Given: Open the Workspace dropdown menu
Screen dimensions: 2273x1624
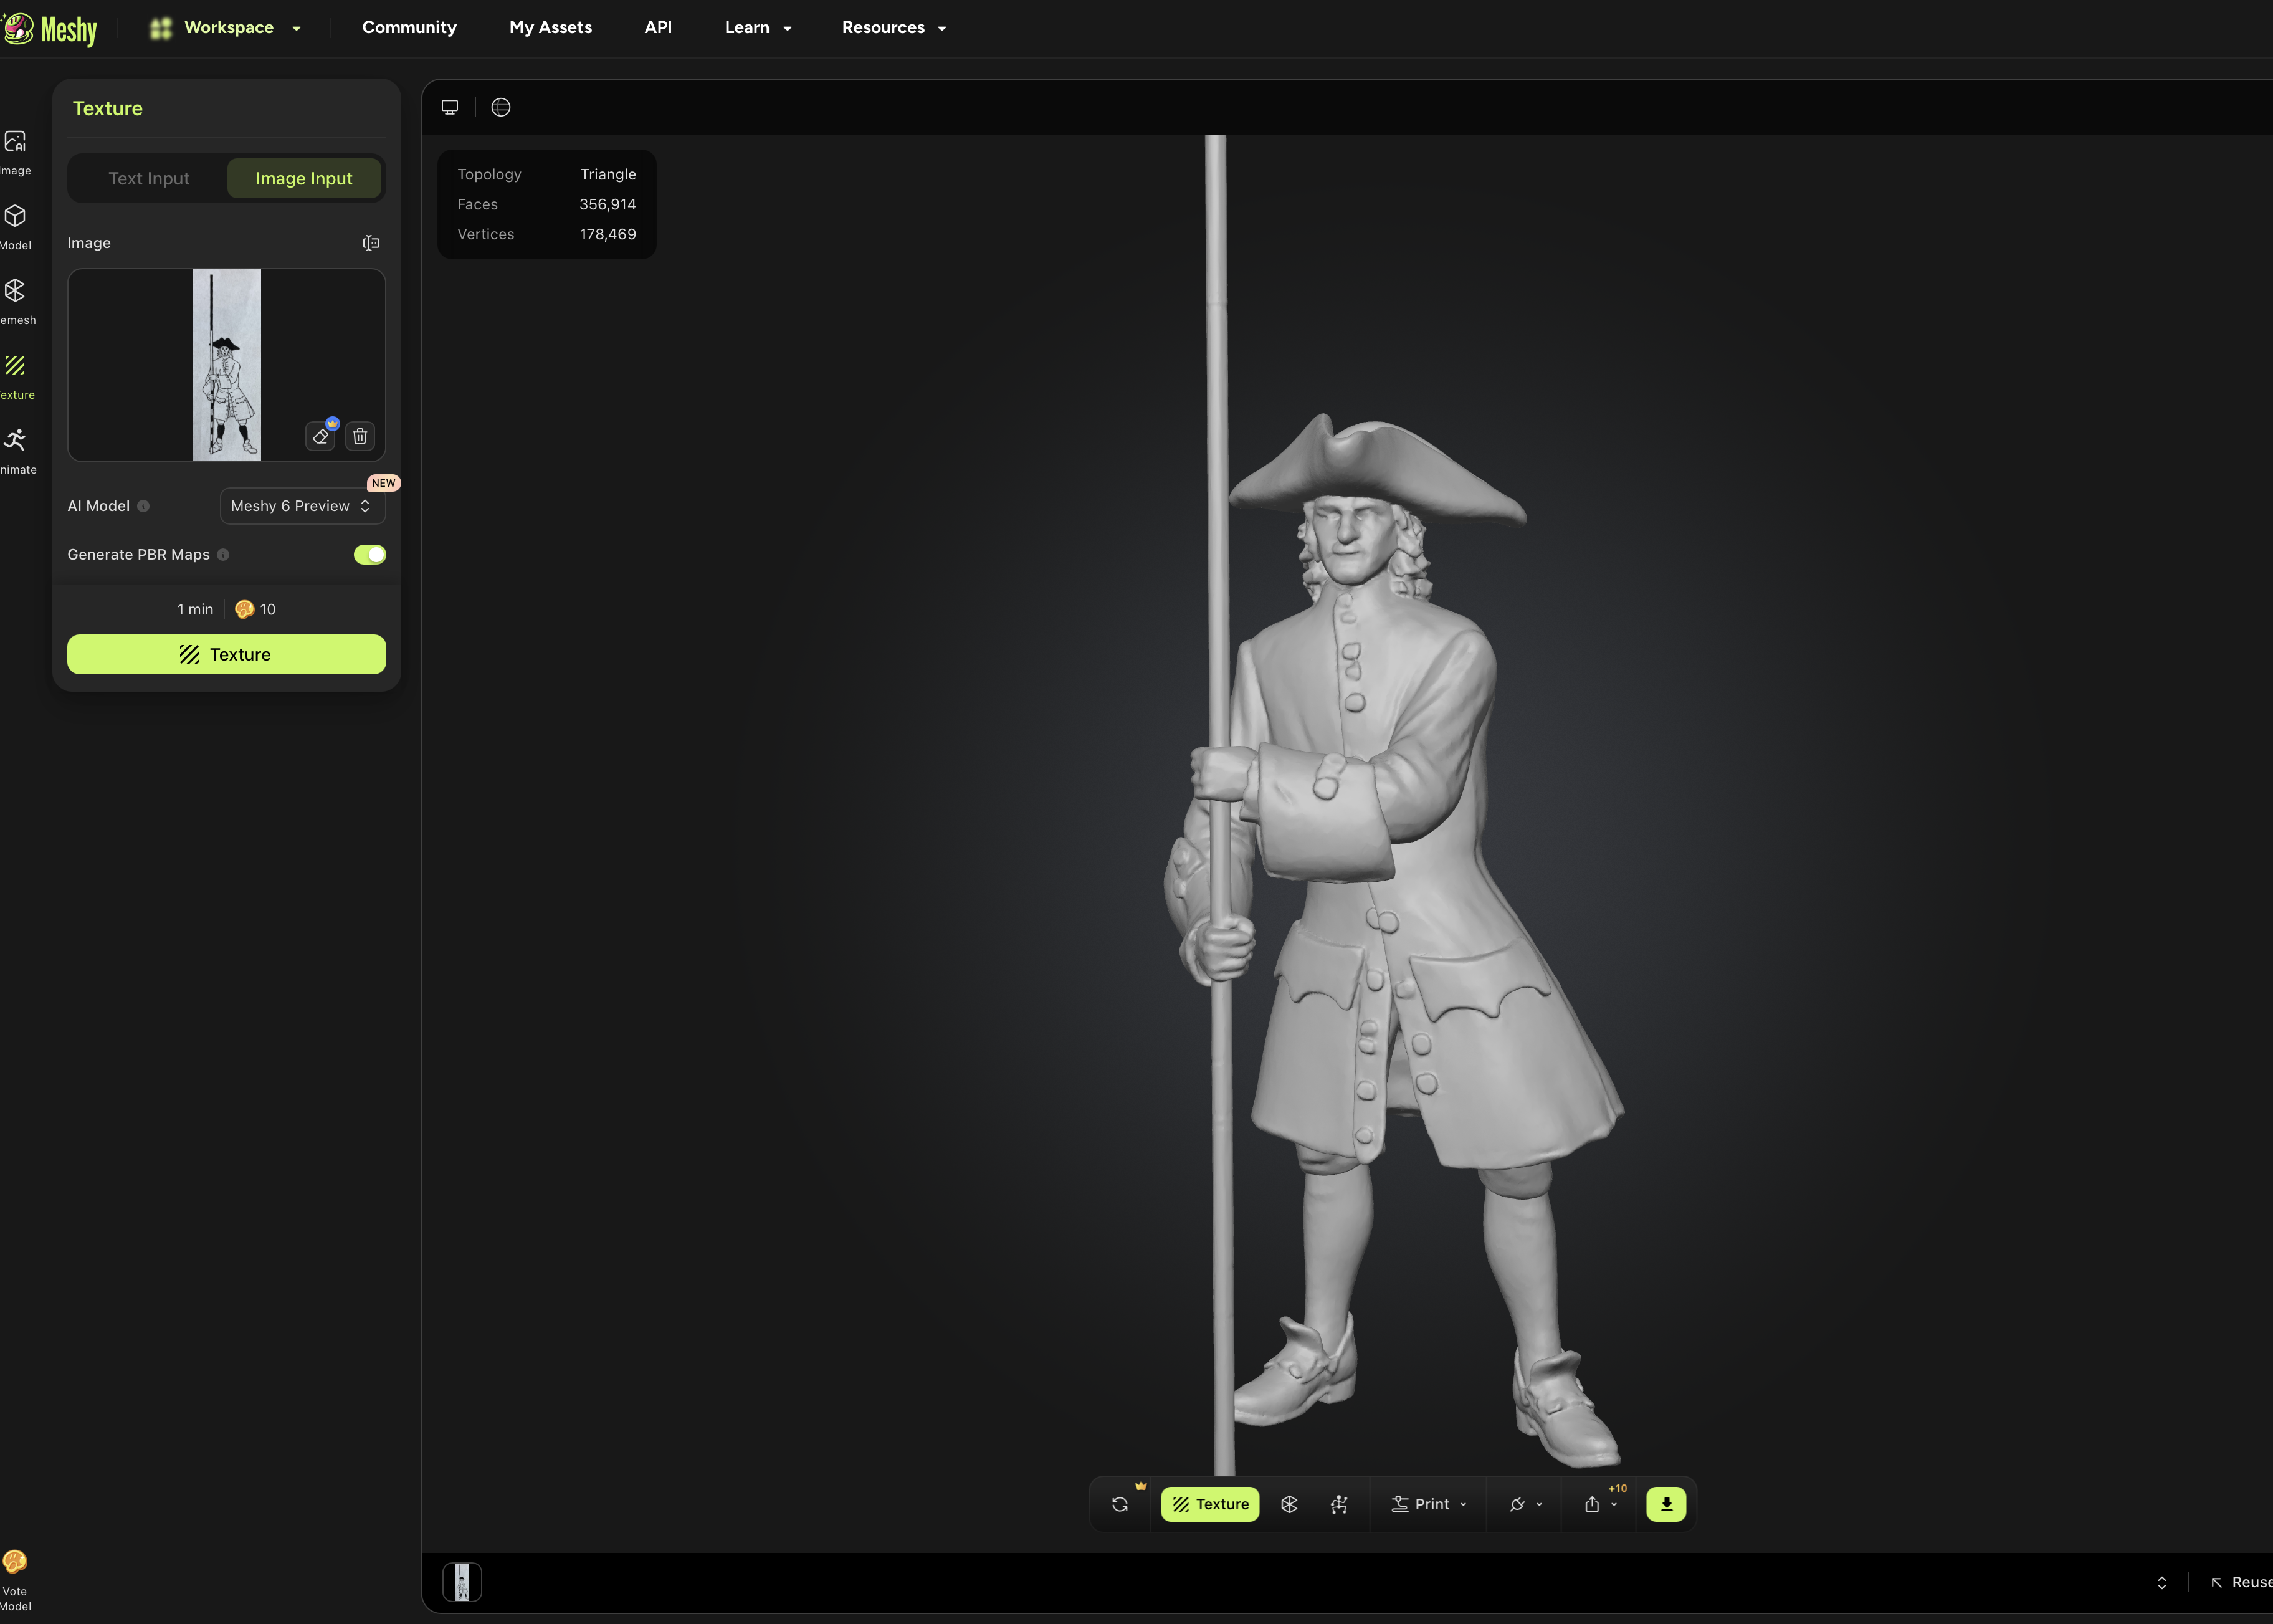Looking at the screenshot, I should point(227,28).
